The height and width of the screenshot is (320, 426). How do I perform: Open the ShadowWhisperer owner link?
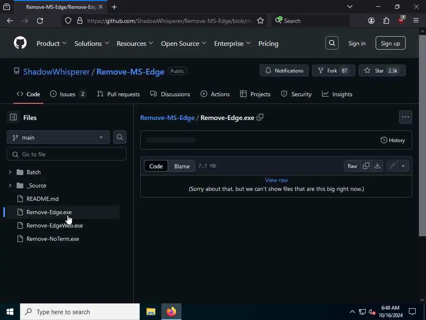[56, 72]
